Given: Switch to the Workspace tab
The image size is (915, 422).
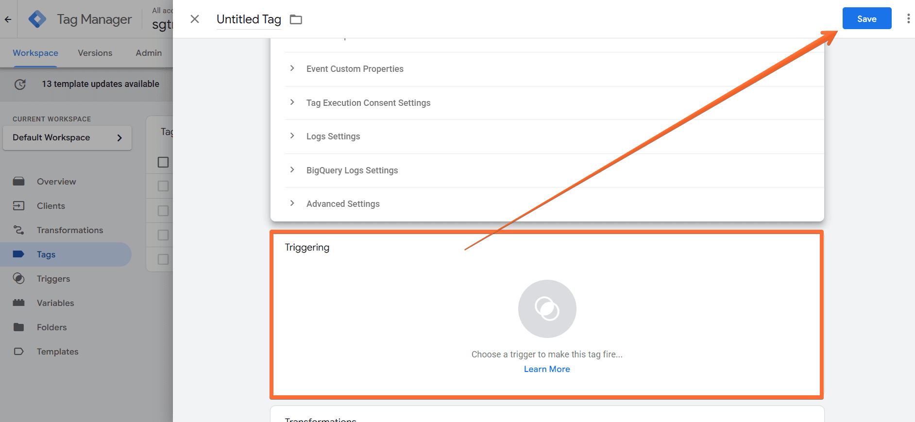Looking at the screenshot, I should 35,53.
